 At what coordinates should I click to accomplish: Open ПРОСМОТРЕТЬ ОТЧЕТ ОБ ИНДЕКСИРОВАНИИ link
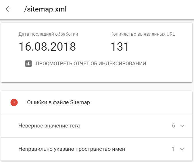pyautogui.click(x=91, y=64)
